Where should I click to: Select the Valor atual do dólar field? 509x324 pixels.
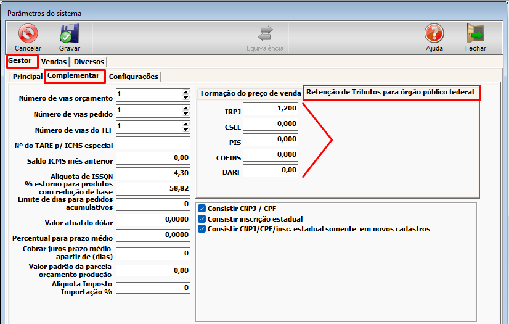tap(153, 220)
